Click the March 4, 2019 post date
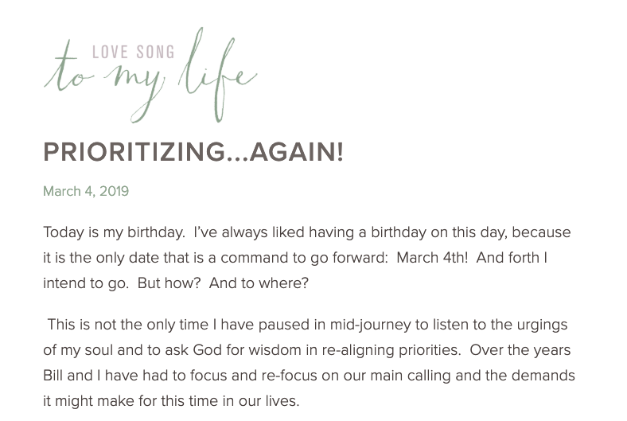Viewport: 627px width, 421px height. (x=86, y=191)
